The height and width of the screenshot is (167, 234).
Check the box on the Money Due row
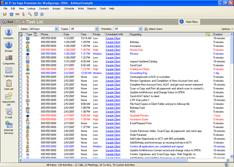coord(21,50)
